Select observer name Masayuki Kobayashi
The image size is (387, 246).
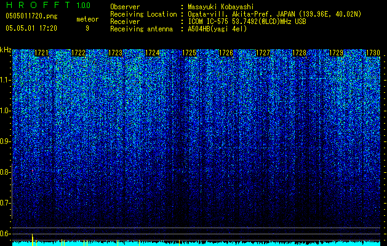221,7
